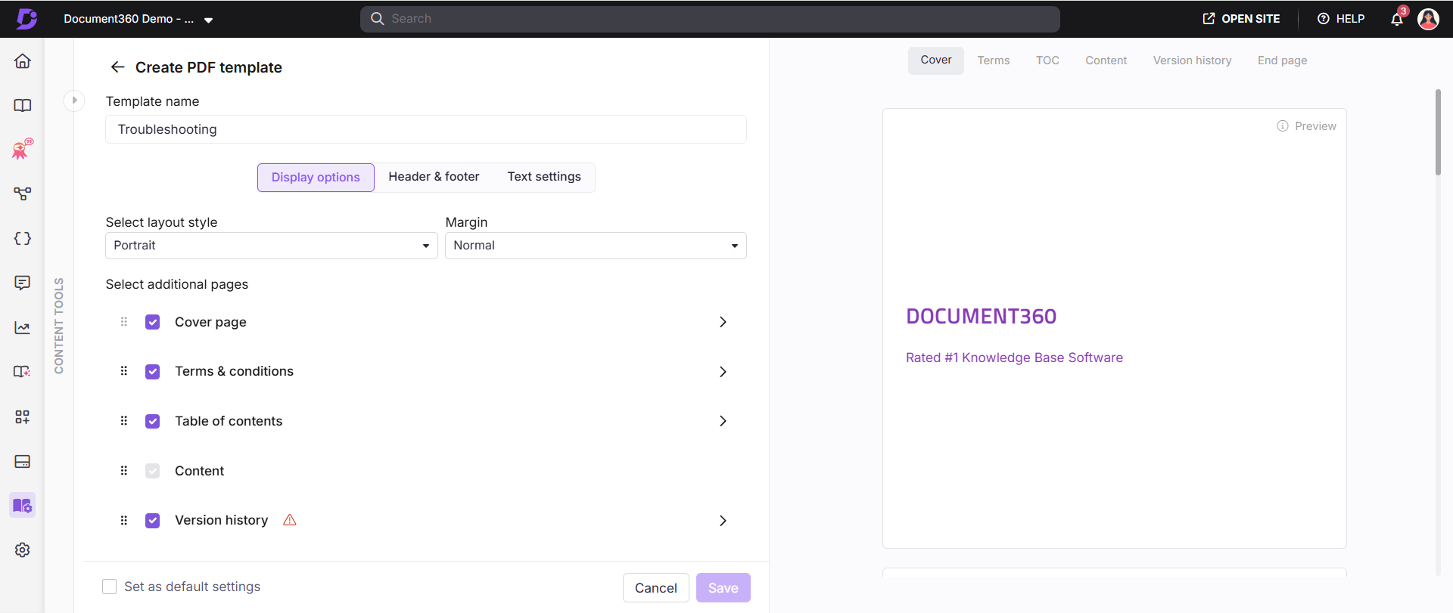
Task: Click the cover page preview thumbnail
Action: click(1115, 329)
